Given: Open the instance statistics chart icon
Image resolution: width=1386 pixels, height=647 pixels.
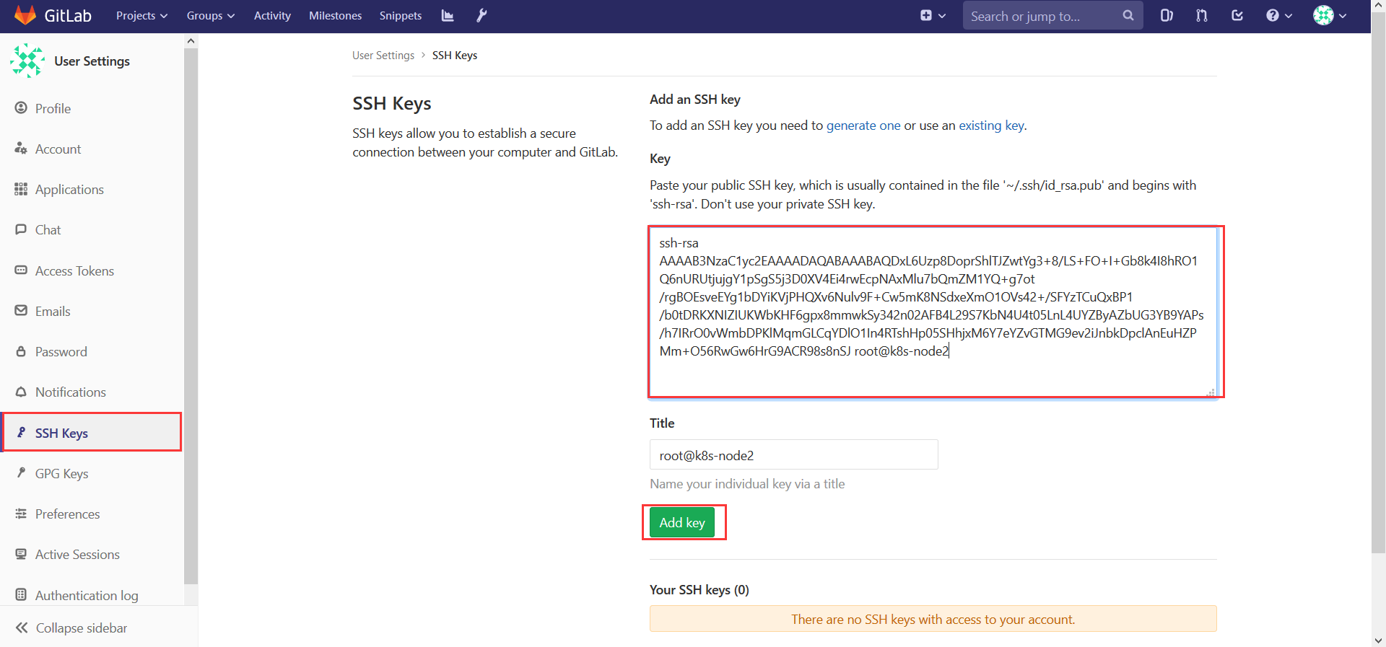Looking at the screenshot, I should coord(448,15).
